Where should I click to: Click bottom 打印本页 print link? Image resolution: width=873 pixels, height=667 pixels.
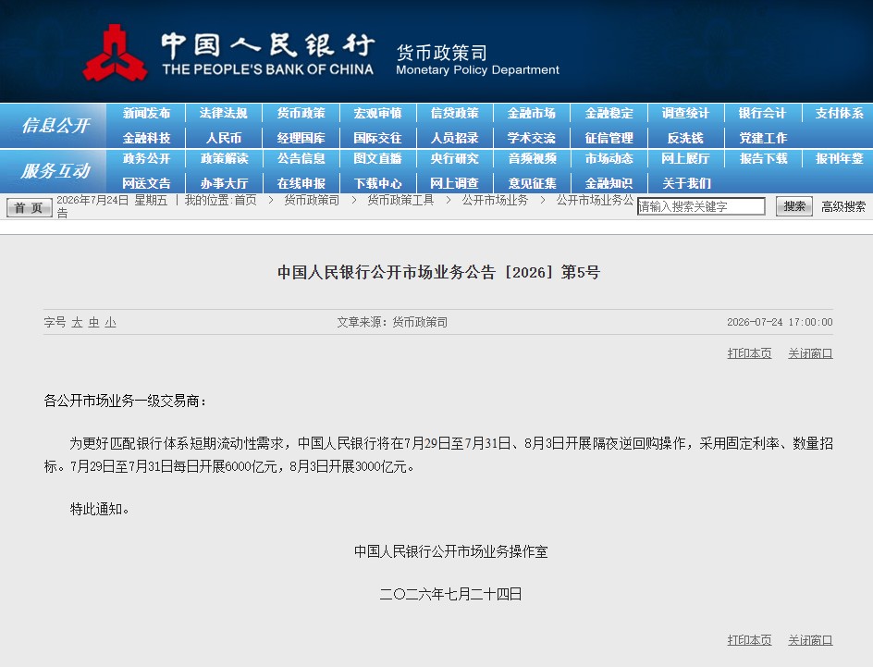[749, 640]
